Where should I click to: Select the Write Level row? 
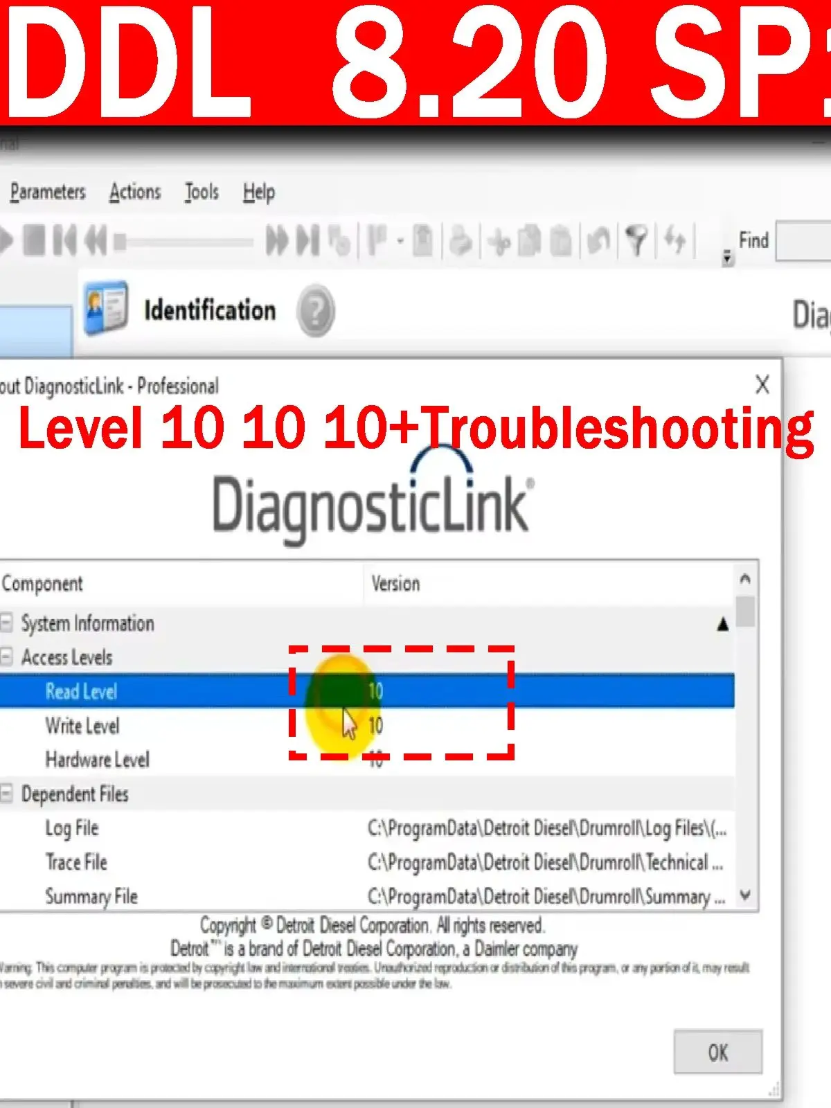pos(367,725)
